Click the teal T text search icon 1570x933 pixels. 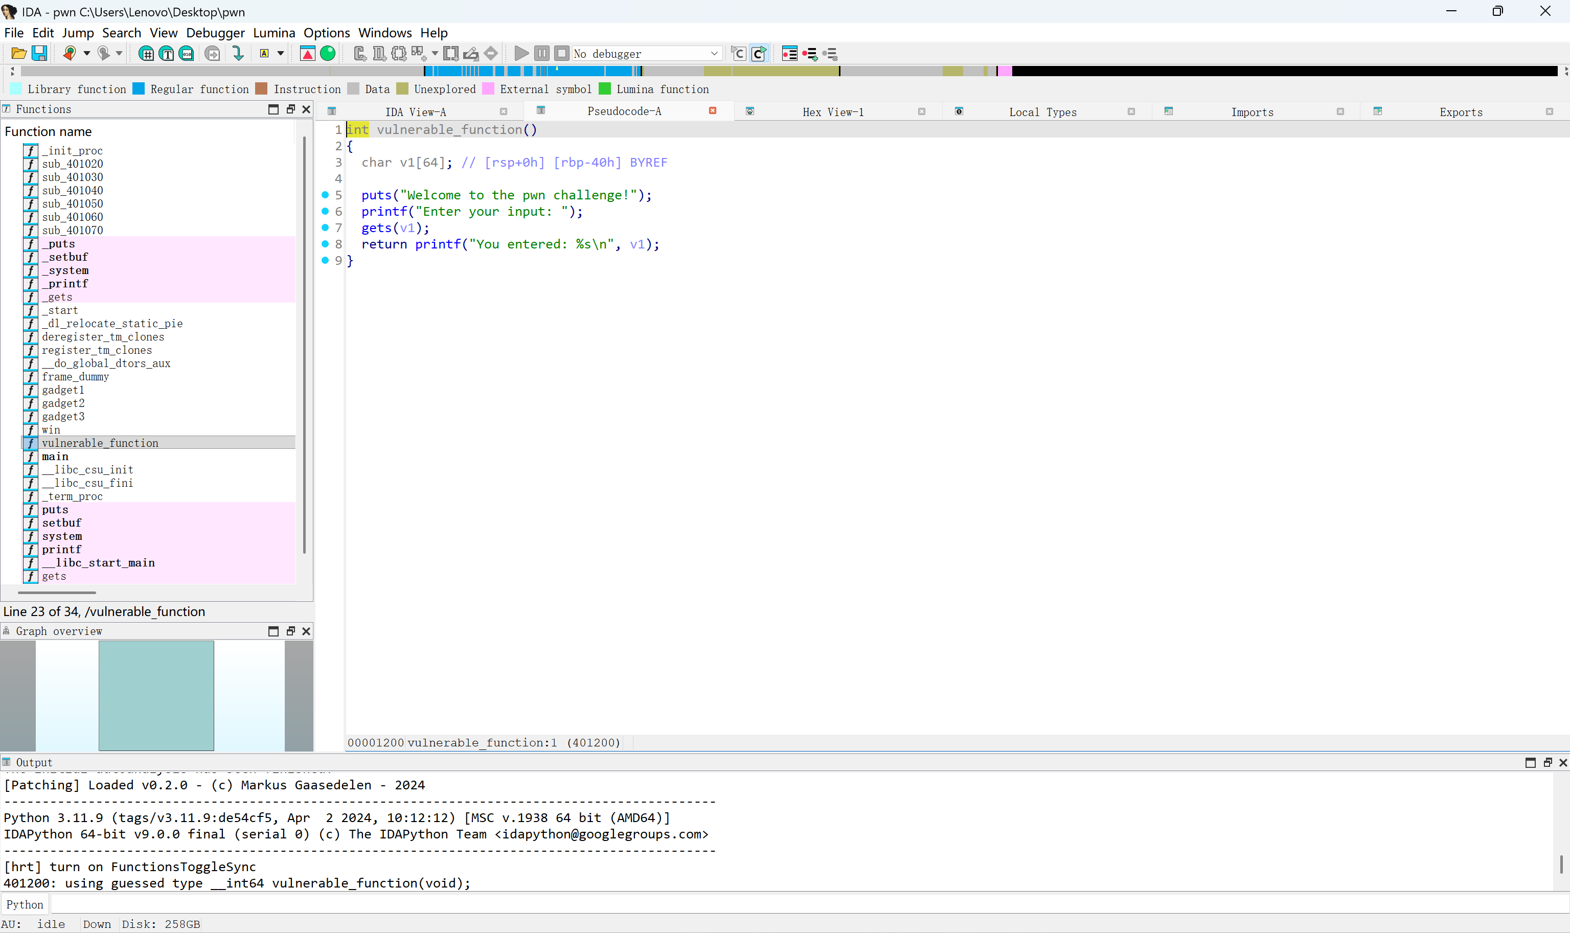[x=167, y=54]
